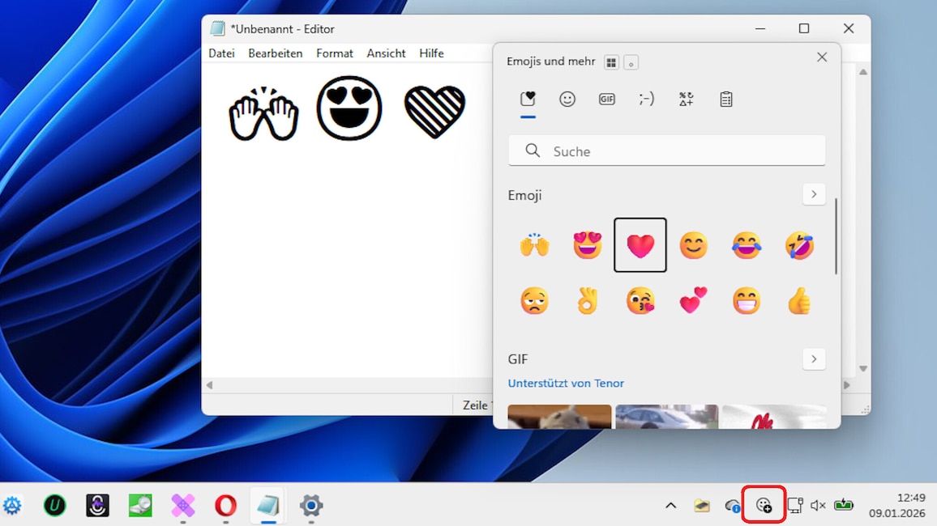Select the sad disappointed face emoji
This screenshot has width=937, height=526.
[x=534, y=300]
